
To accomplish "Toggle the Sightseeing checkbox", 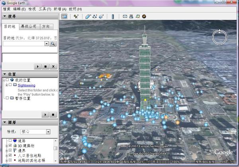I will point(10,85).
